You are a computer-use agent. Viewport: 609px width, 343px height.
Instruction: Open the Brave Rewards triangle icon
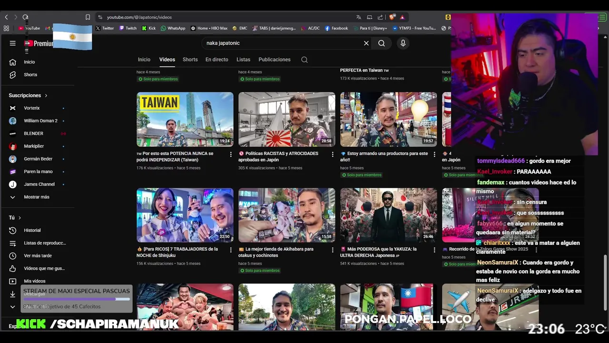[402, 17]
